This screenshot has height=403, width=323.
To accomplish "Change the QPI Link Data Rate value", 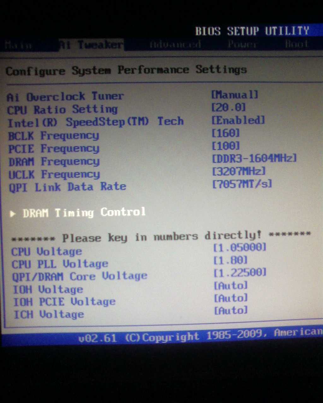I will pos(242,184).
